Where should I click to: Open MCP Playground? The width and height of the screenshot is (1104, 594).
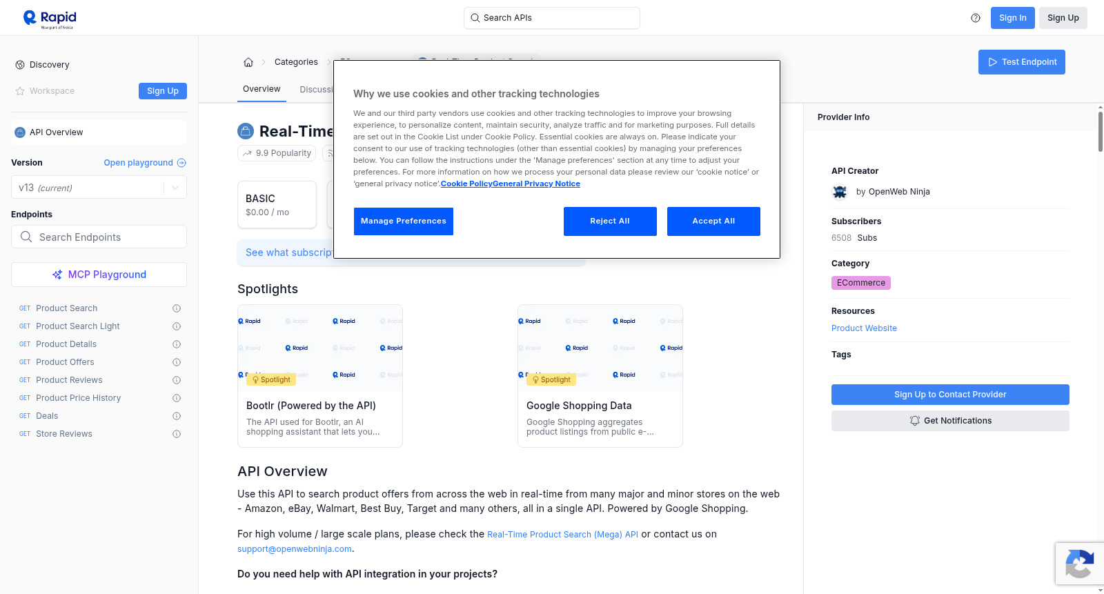tap(99, 275)
